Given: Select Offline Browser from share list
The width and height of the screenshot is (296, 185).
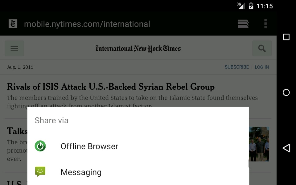Looking at the screenshot, I should (138, 146).
